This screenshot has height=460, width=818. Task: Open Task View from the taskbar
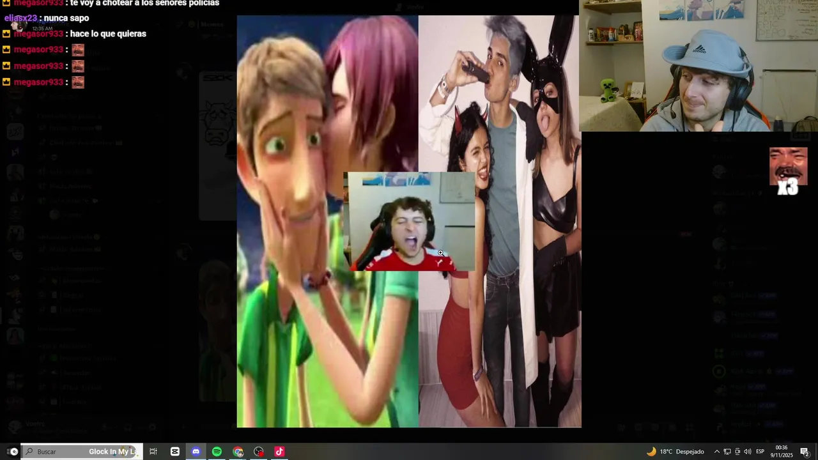tap(153, 451)
